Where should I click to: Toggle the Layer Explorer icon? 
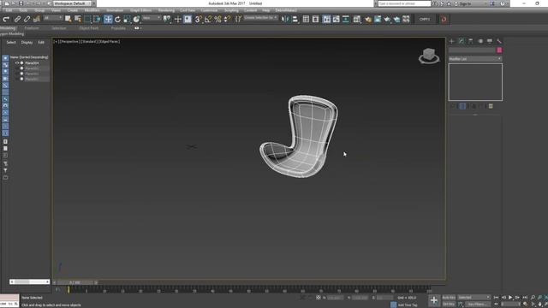point(316,19)
